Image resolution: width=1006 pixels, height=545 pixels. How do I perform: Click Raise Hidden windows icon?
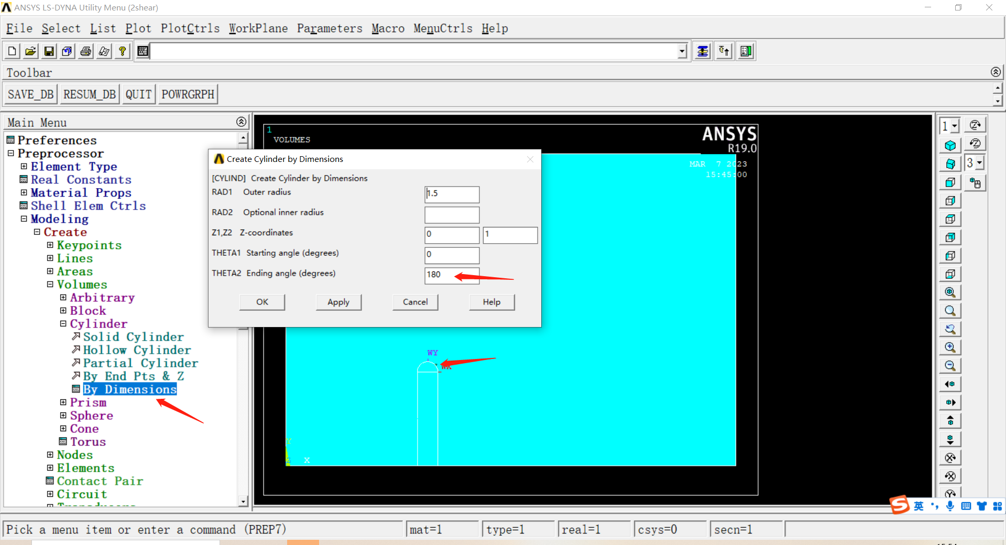[x=703, y=51]
